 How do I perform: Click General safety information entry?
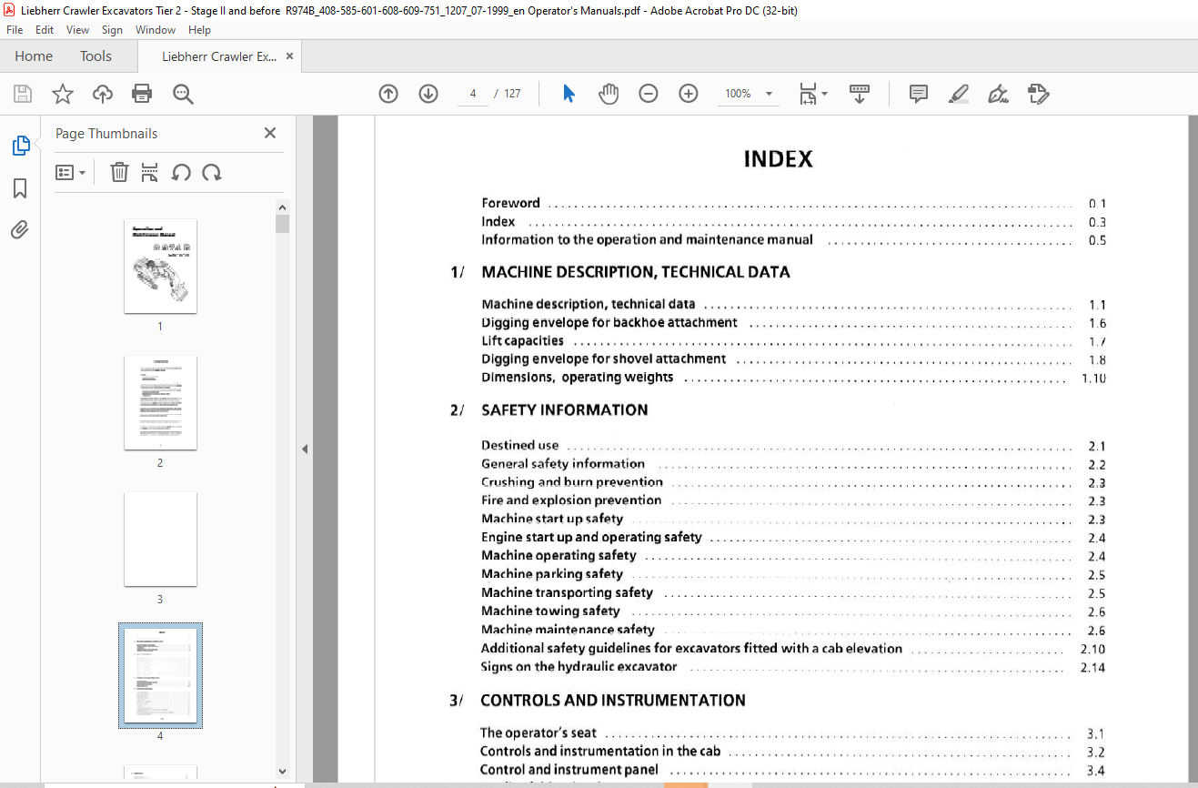tap(563, 464)
